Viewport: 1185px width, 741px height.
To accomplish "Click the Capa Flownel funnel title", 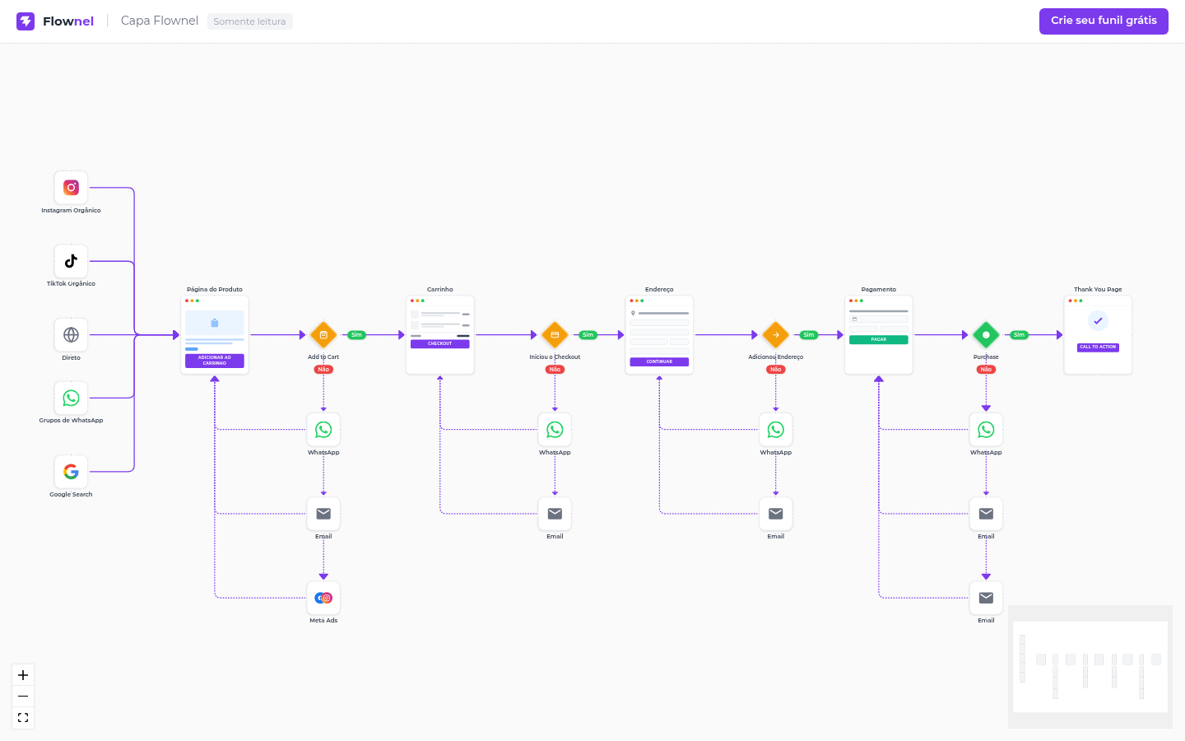I will point(160,21).
